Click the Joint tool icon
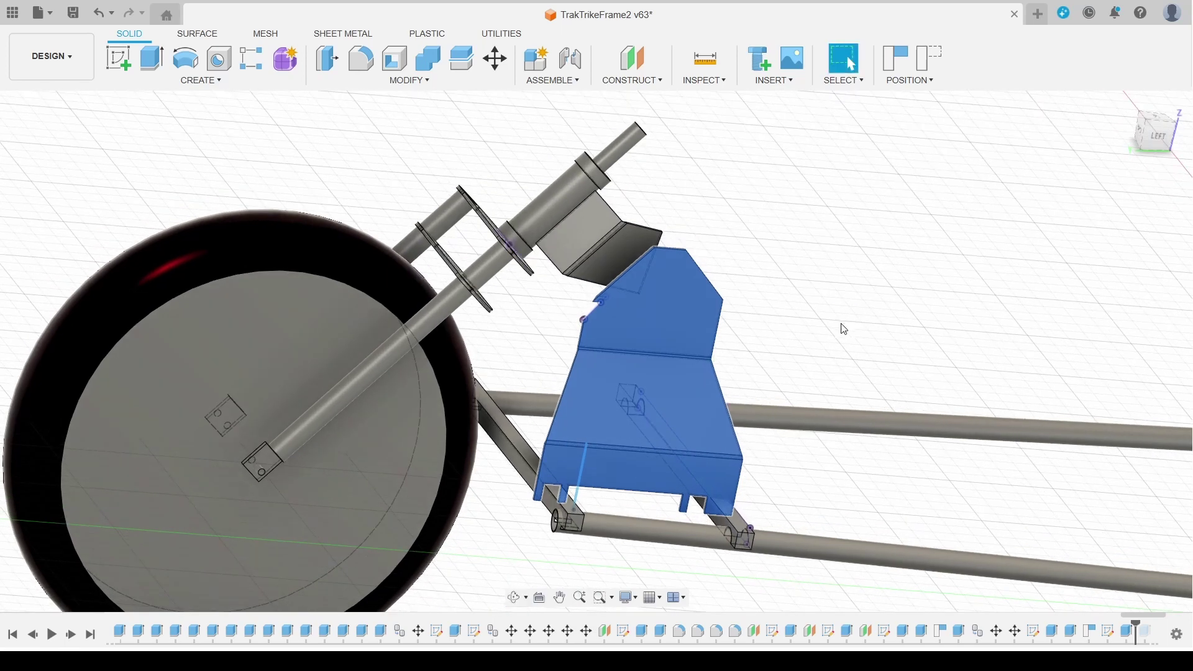Screen dimensions: 1193x671 pos(570,58)
